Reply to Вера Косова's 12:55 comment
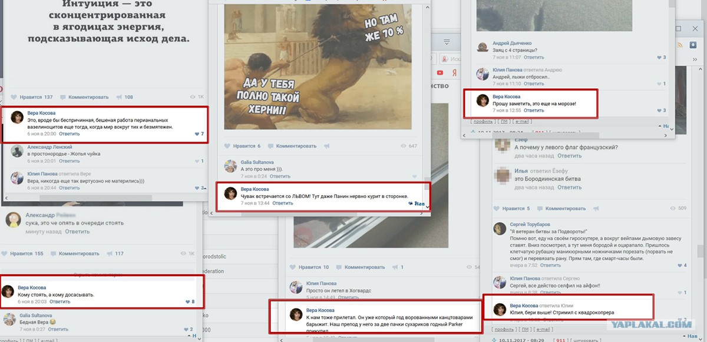707x342 pixels. (534, 110)
